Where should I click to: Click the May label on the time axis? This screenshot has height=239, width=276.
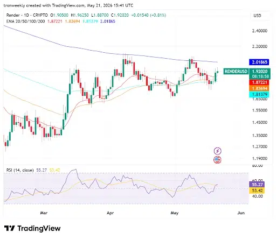(174, 213)
